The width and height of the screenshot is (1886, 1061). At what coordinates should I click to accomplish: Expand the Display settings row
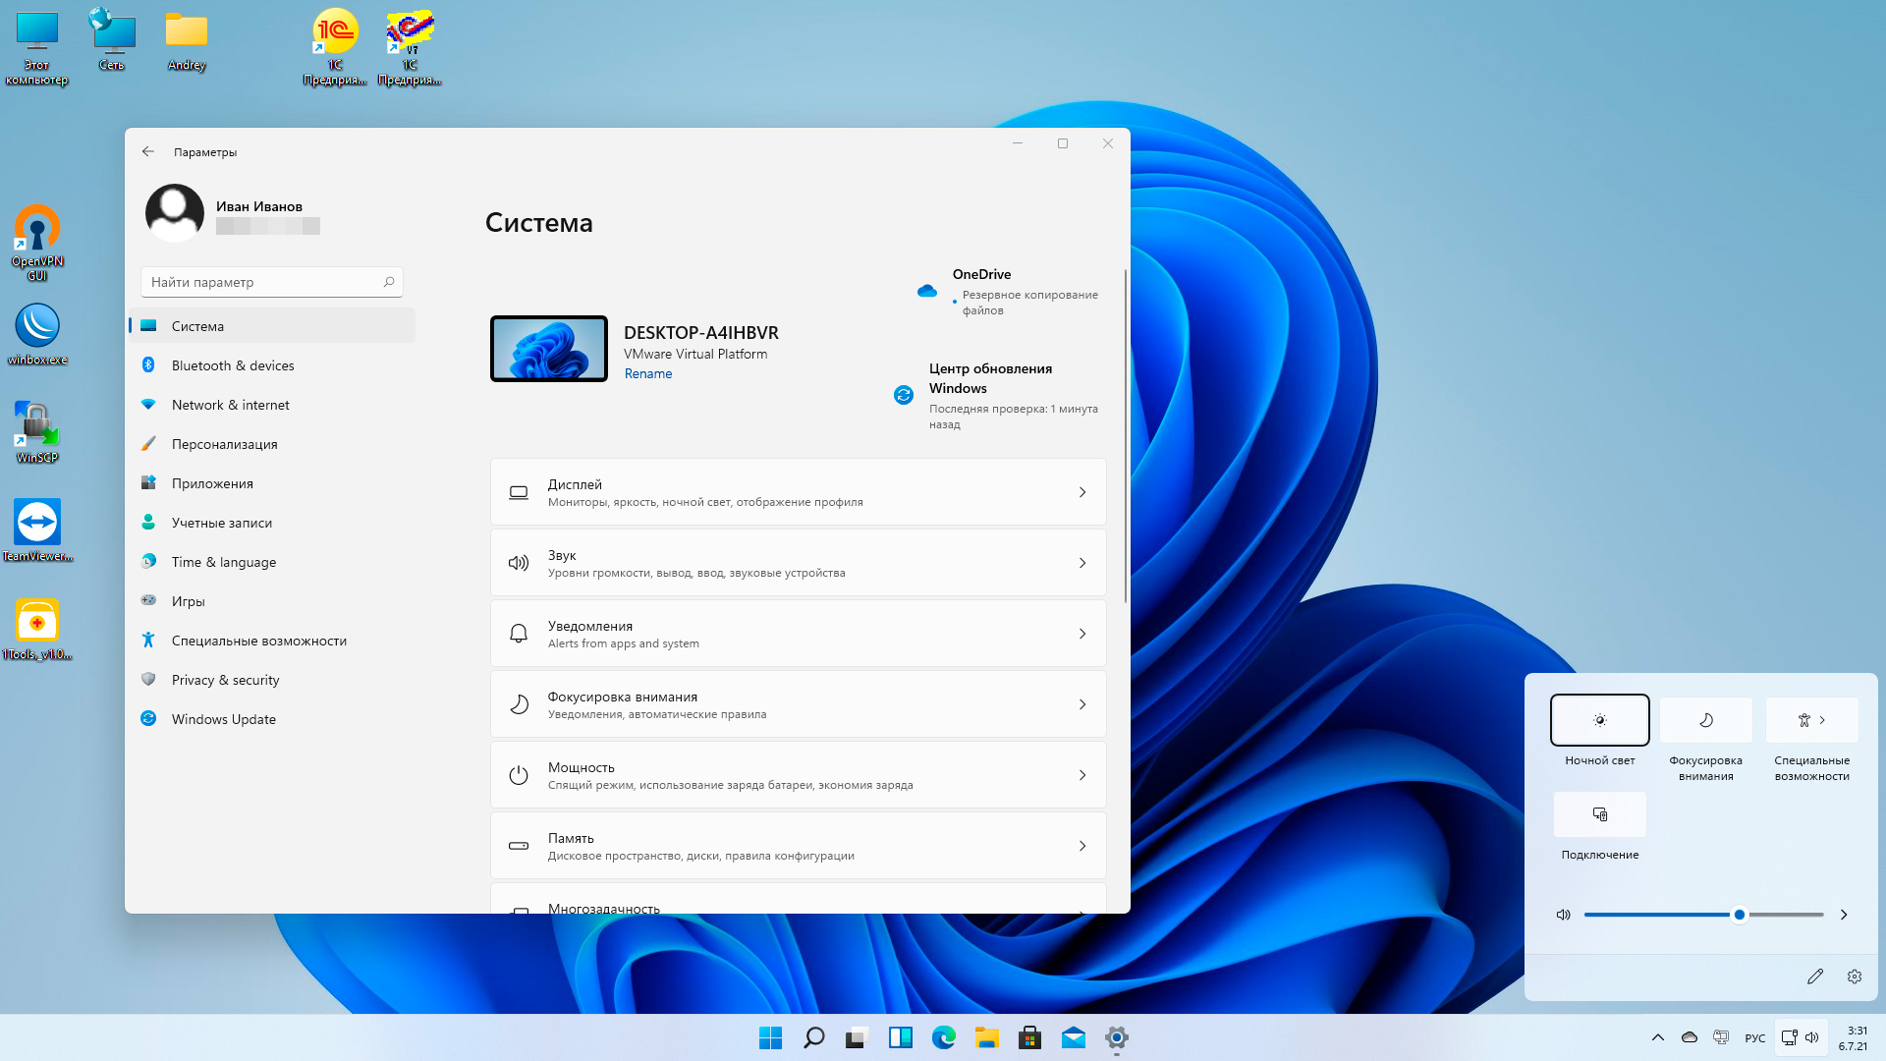click(x=798, y=492)
